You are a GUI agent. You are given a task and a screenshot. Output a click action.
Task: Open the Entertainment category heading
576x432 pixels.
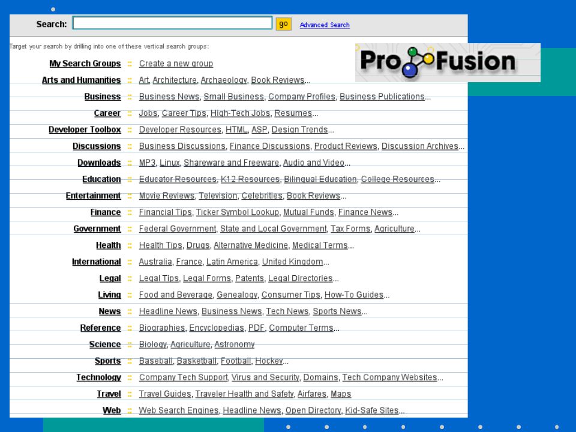point(94,196)
